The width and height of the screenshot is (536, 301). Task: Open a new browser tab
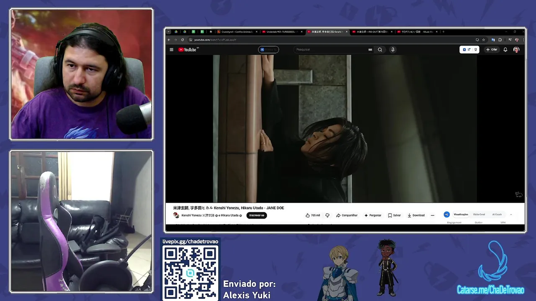443,32
